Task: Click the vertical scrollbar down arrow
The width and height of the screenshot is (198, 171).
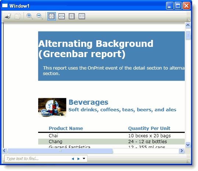Action: tap(188, 145)
